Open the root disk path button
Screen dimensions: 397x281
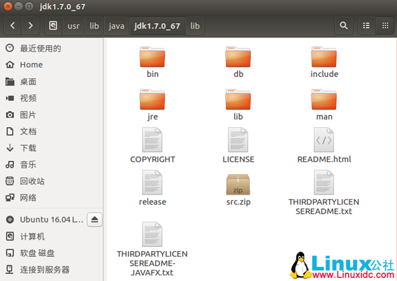click(53, 26)
